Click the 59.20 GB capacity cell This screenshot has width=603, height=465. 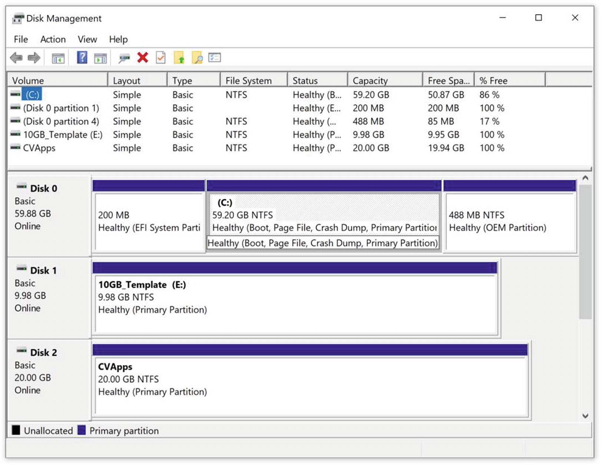371,95
